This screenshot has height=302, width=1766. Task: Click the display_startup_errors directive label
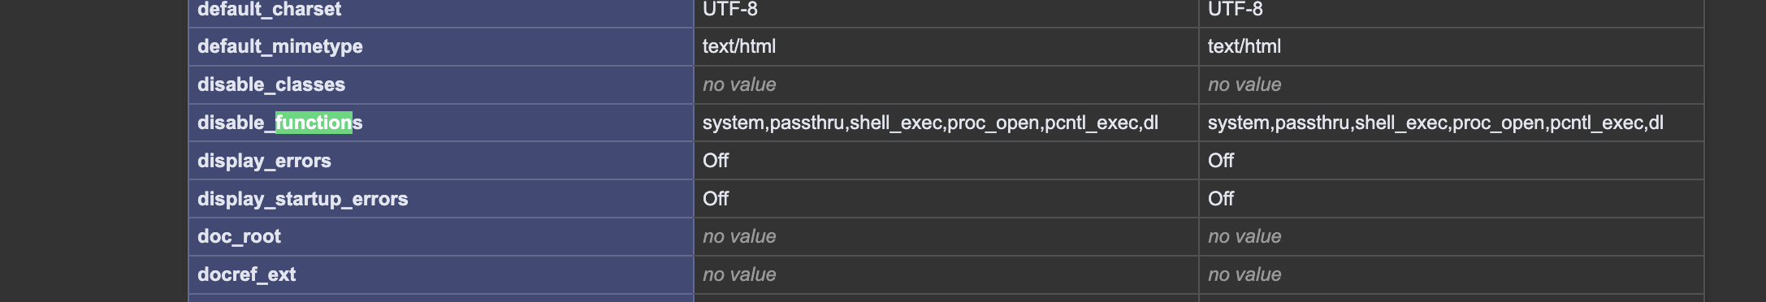tap(302, 199)
